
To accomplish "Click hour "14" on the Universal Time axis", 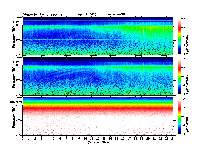I will coord(110,138).
